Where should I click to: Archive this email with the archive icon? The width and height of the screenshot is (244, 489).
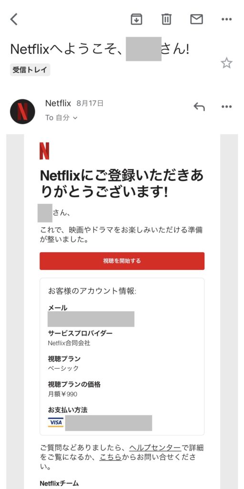point(137,19)
